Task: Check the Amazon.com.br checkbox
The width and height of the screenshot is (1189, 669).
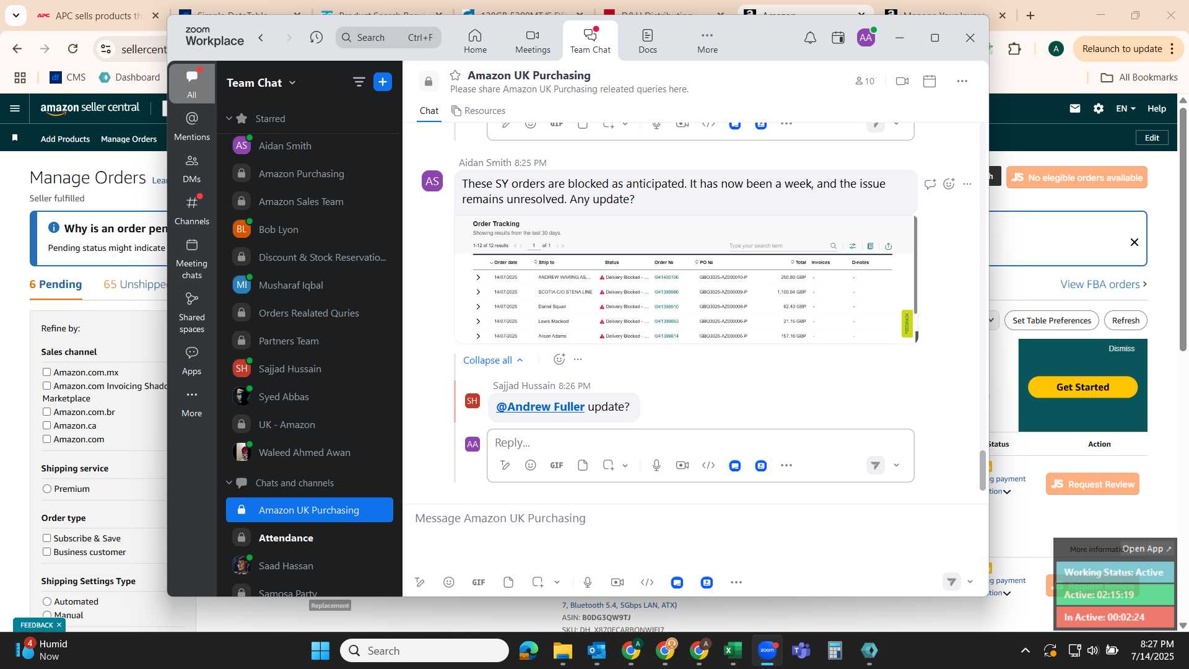Action: (46, 412)
